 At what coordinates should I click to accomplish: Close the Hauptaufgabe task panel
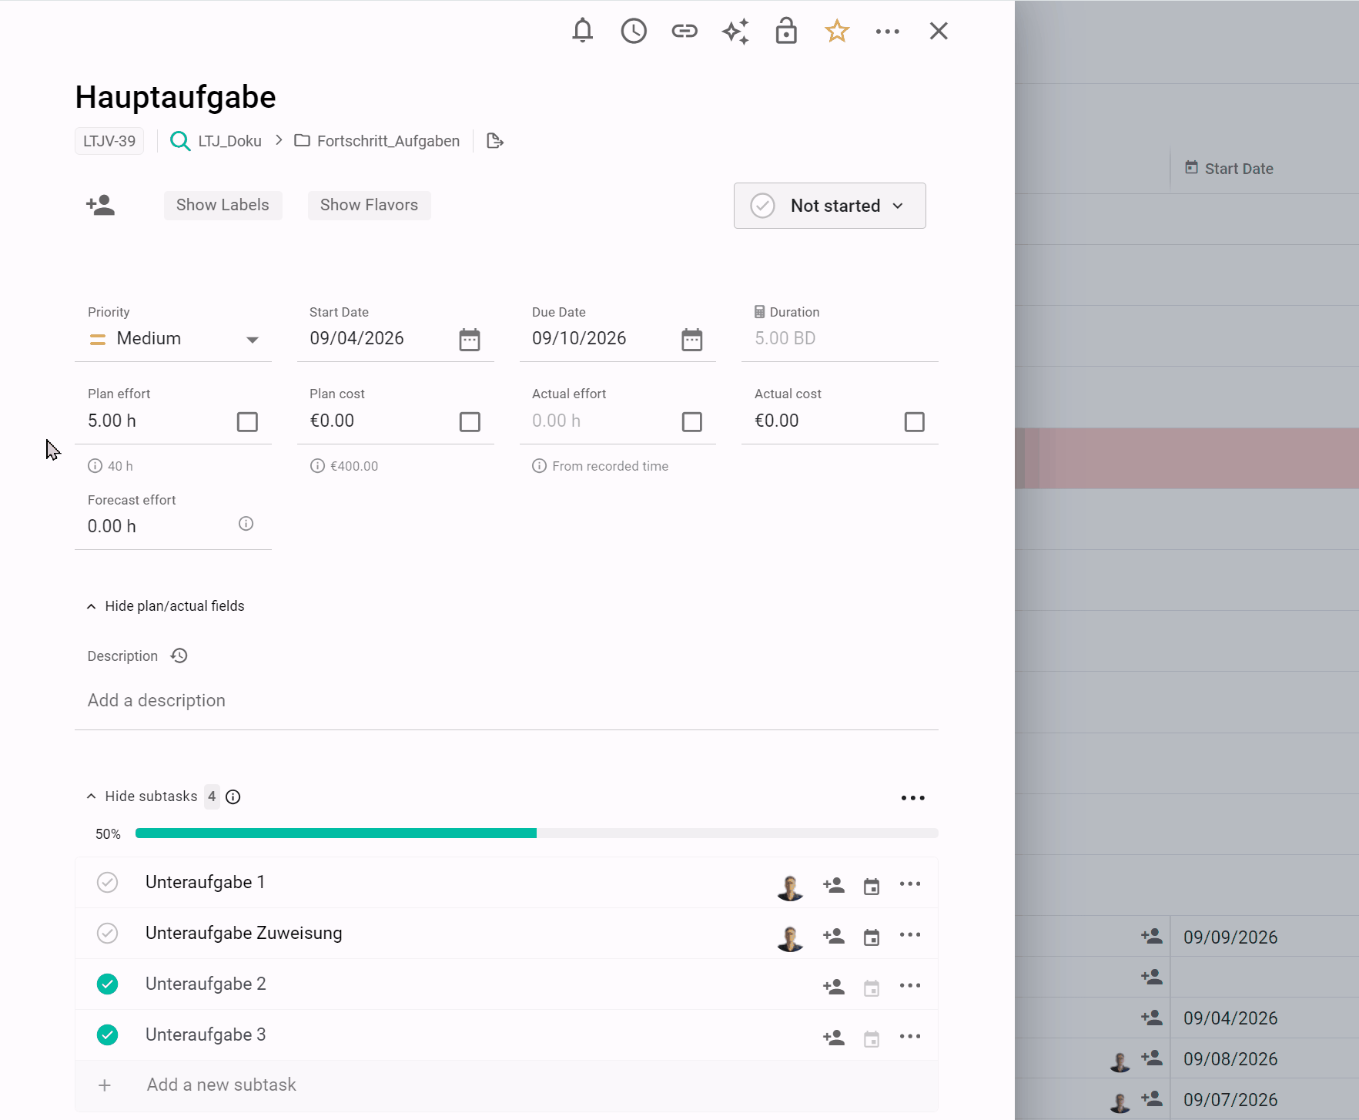(939, 31)
